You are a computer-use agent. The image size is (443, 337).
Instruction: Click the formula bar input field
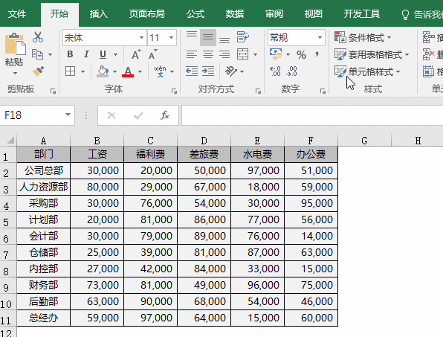point(312,115)
